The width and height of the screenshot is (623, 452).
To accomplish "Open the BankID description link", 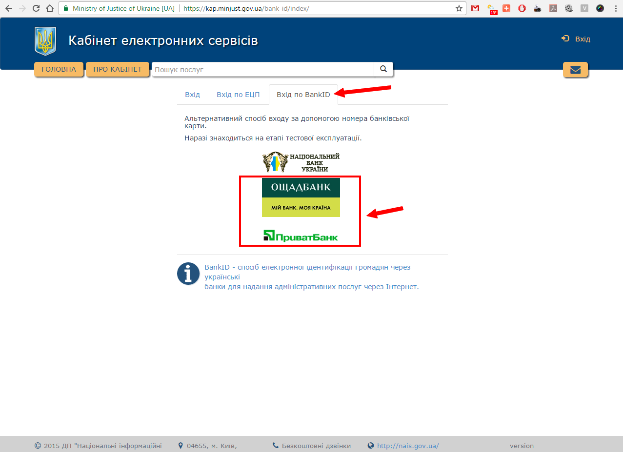I will pos(312,277).
